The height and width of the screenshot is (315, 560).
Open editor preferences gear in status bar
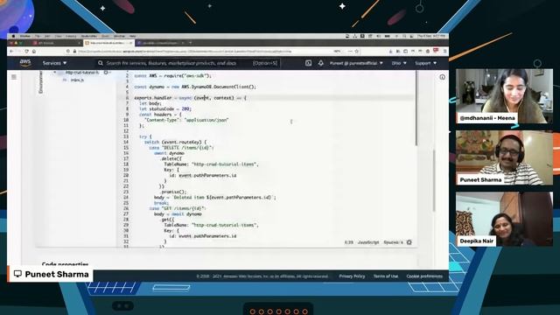pyautogui.click(x=409, y=242)
